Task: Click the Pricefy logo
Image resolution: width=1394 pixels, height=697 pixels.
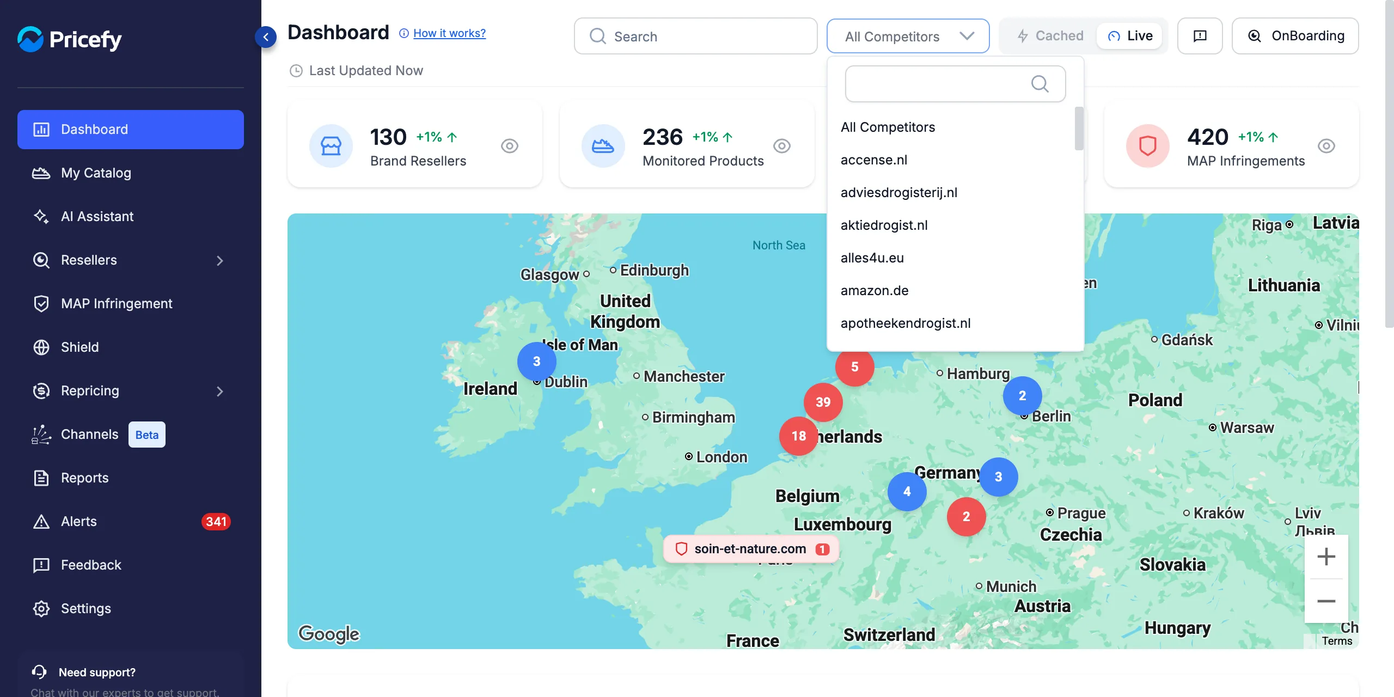Action: click(70, 39)
